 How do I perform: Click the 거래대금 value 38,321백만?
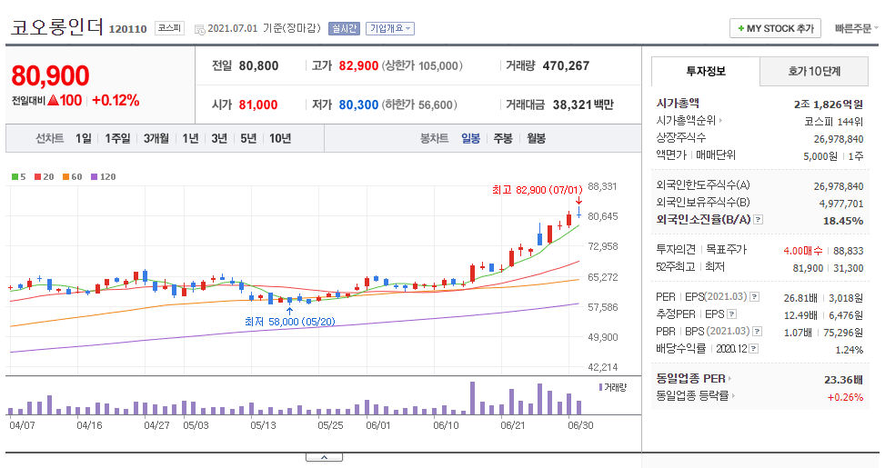point(583,105)
